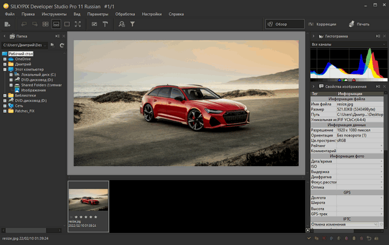The width and height of the screenshot is (389, 245).
Task: Collapse the Folder panel with left arrow
Action: (x=5, y=36)
